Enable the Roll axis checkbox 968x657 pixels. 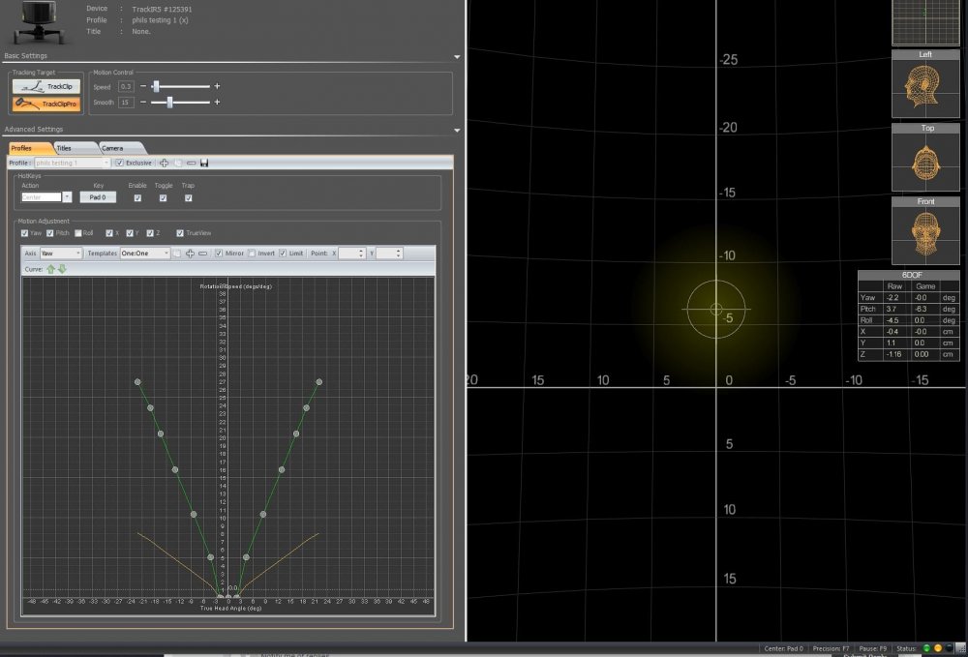(76, 233)
